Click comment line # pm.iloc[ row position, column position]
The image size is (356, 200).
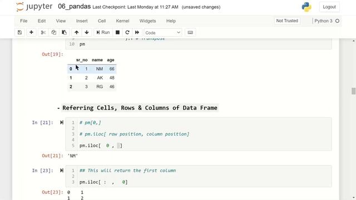pyautogui.click(x=134, y=134)
